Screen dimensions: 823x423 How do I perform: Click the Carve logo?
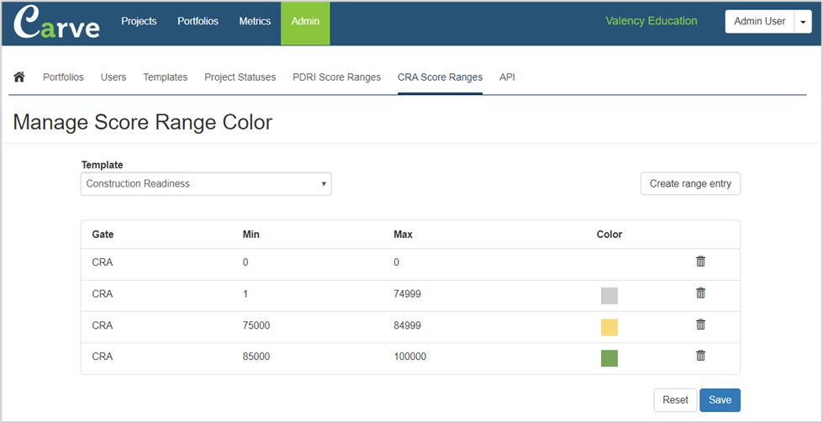click(x=56, y=23)
